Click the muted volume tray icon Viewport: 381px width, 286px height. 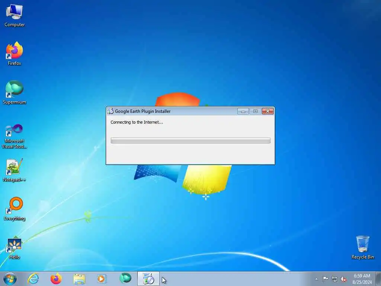pyautogui.click(x=343, y=279)
